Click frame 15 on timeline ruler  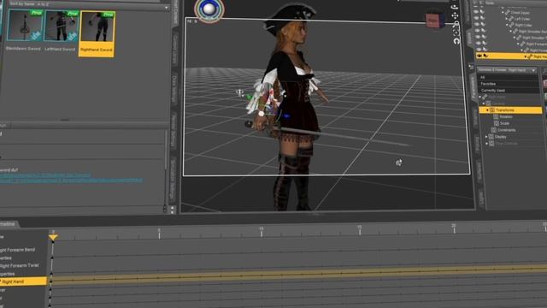point(360,230)
